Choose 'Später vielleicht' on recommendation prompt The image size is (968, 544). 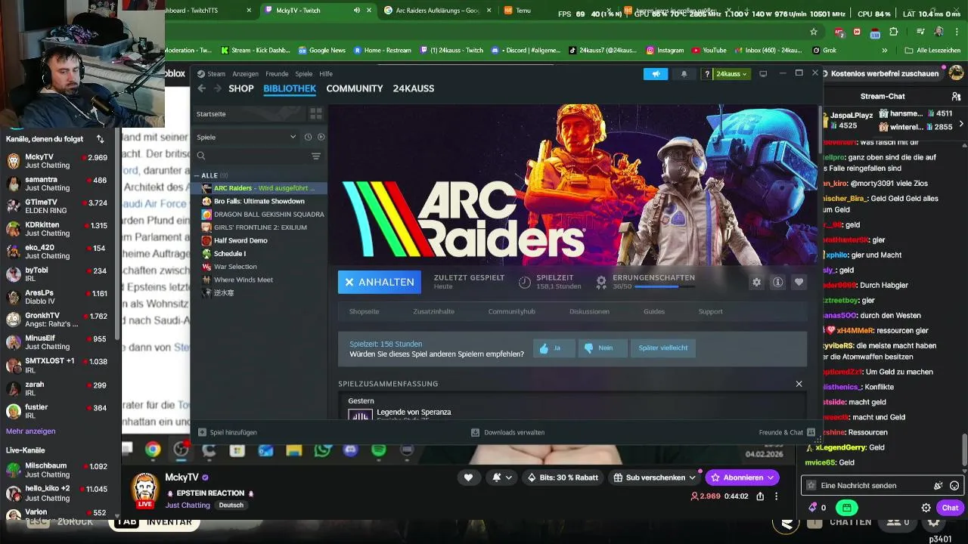(x=663, y=348)
